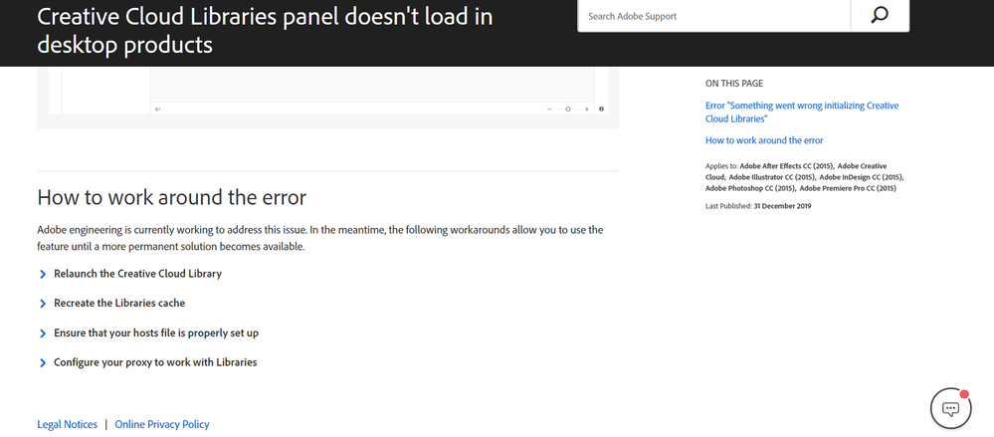Screen dimensions: 994x437
Task: Click the search magnifier icon
Action: click(879, 16)
